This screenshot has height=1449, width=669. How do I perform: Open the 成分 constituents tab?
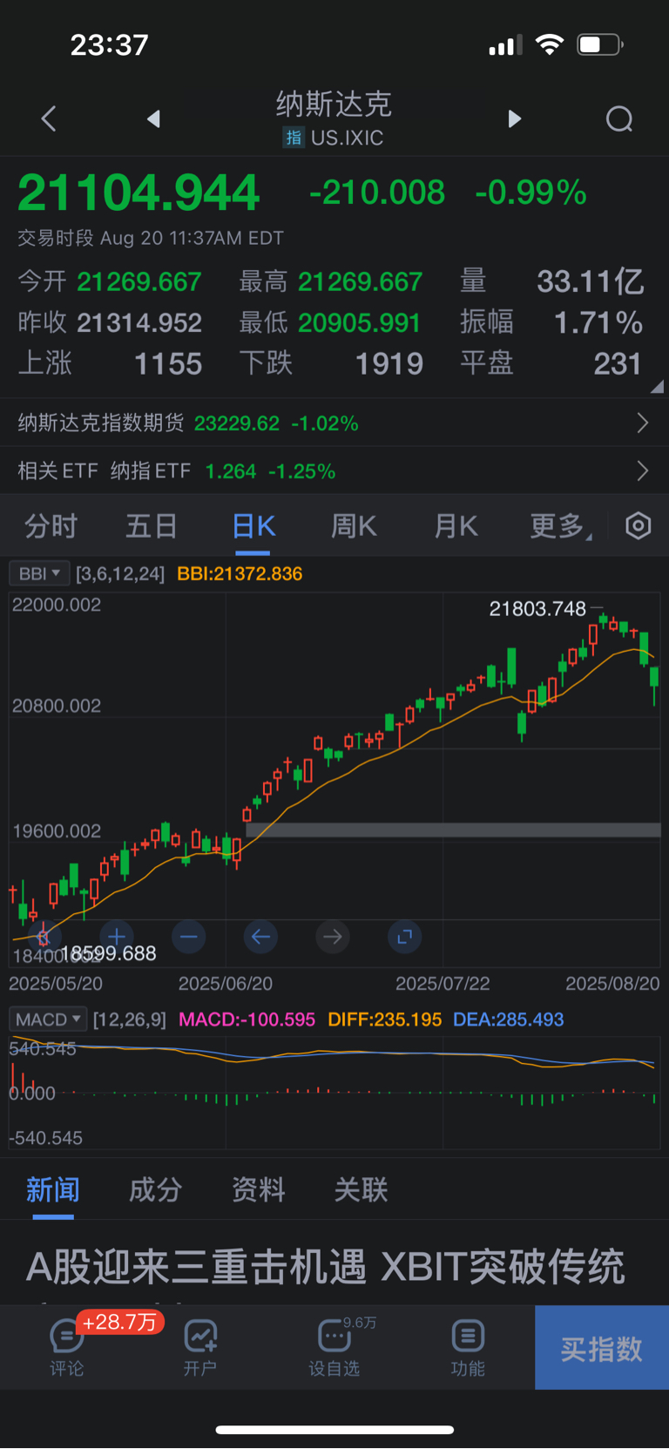pos(156,1189)
